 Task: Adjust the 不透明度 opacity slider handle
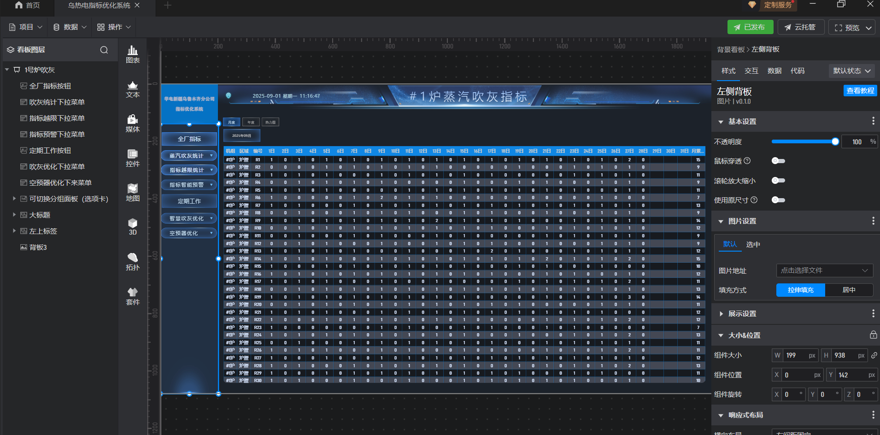835,141
